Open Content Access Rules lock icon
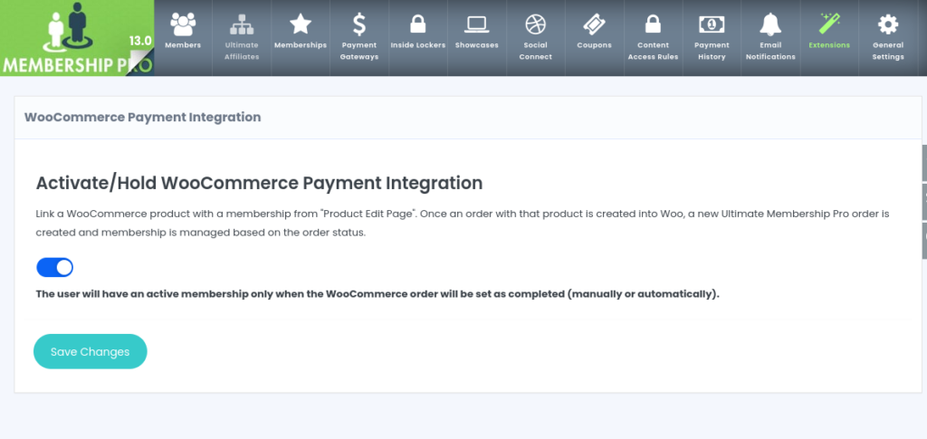 click(653, 24)
